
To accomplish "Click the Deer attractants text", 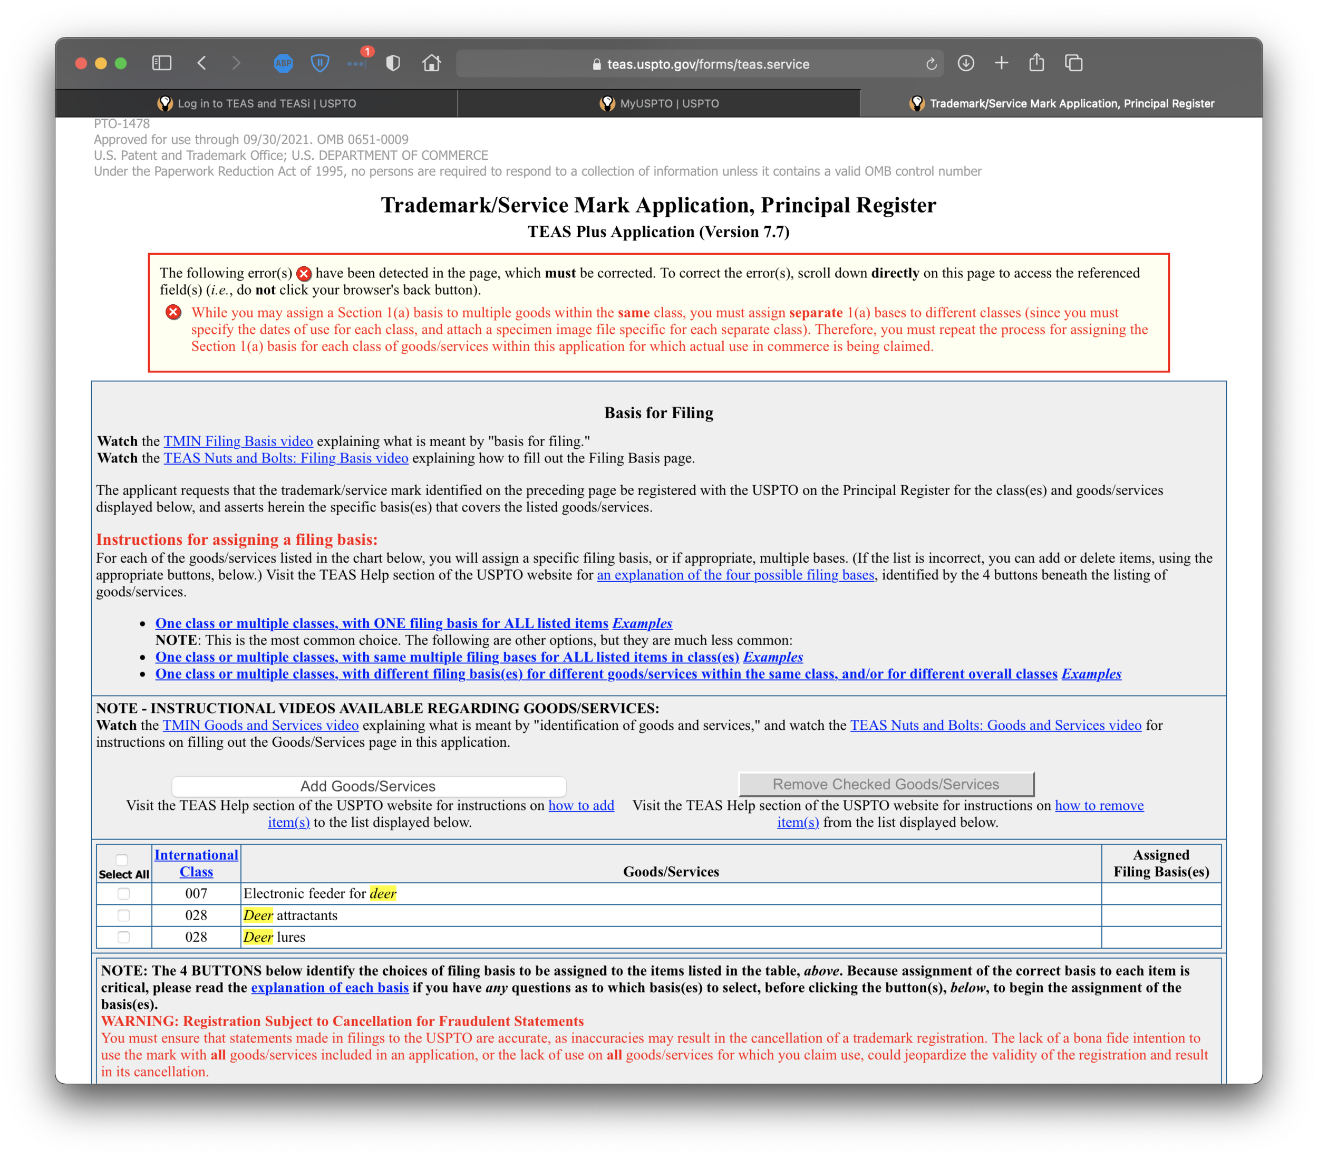I will [290, 916].
